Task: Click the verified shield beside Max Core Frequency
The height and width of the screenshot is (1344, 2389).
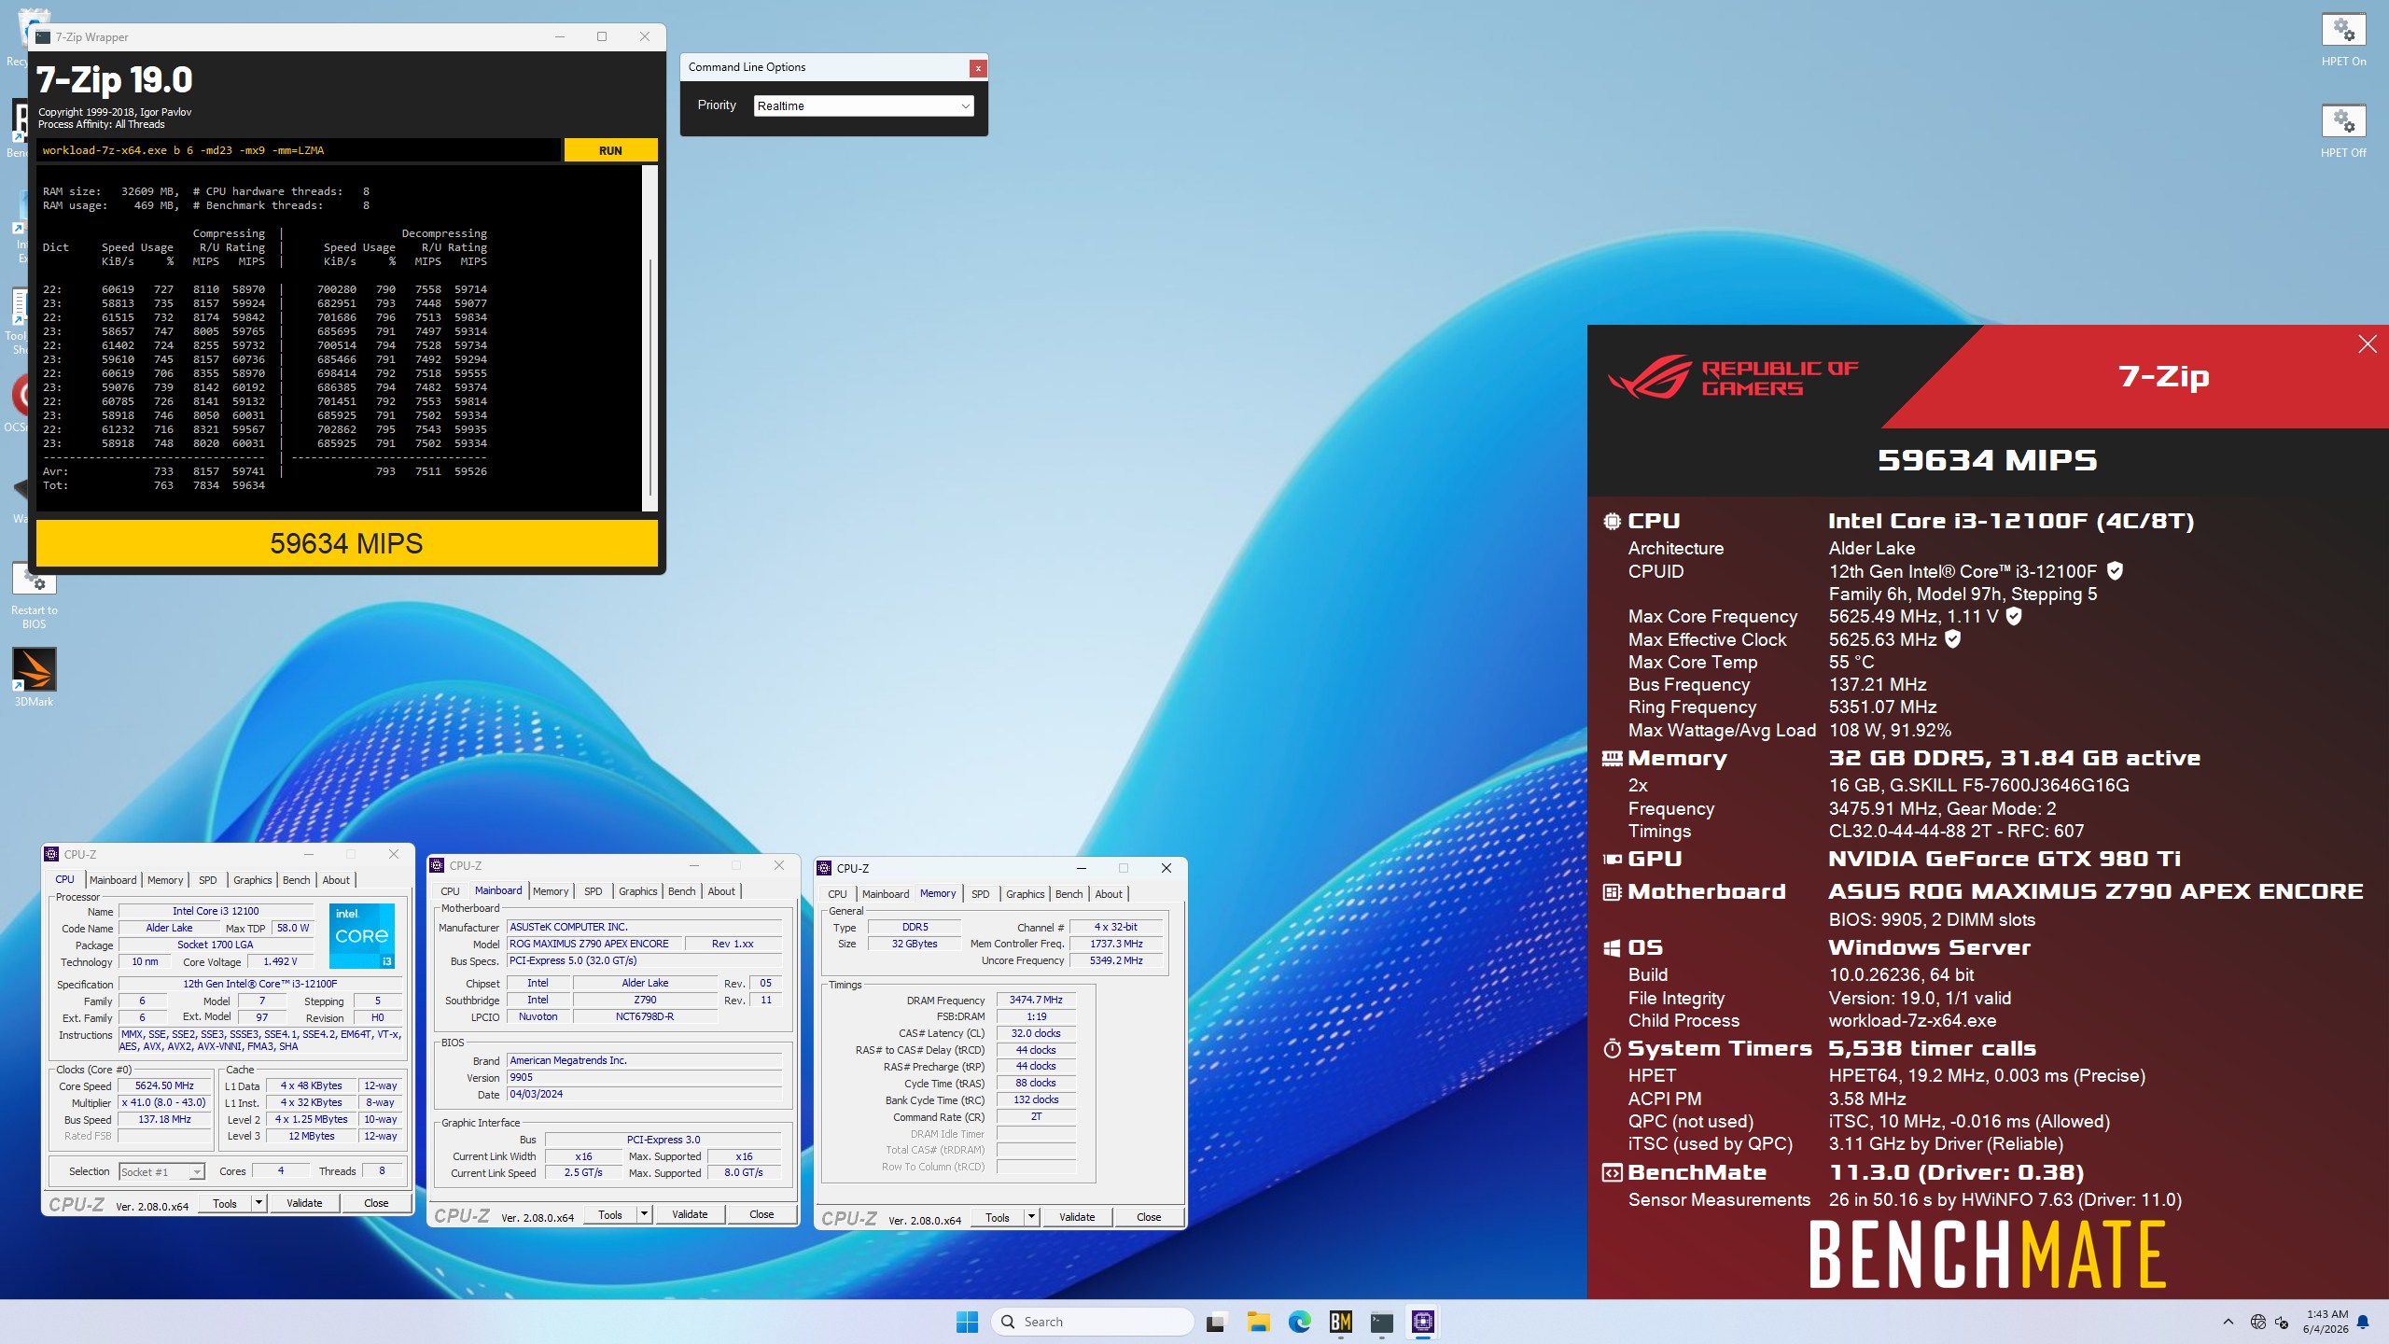Action: [x=2014, y=616]
